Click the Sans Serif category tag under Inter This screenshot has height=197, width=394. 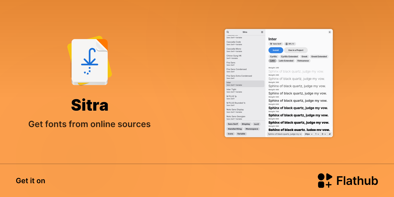[x=276, y=44]
